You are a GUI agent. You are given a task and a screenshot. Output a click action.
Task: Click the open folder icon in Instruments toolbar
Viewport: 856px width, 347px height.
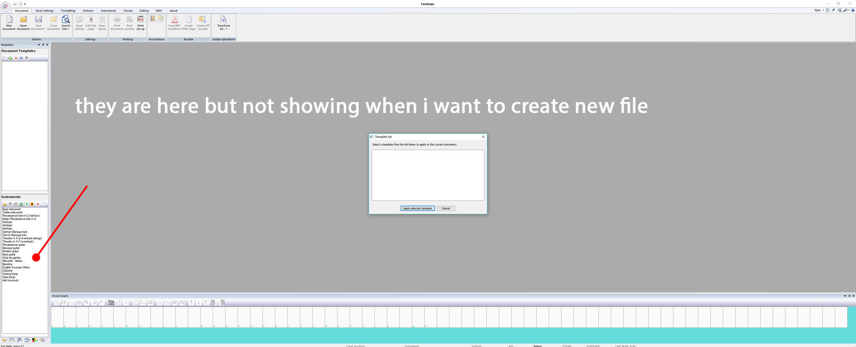click(x=5, y=204)
